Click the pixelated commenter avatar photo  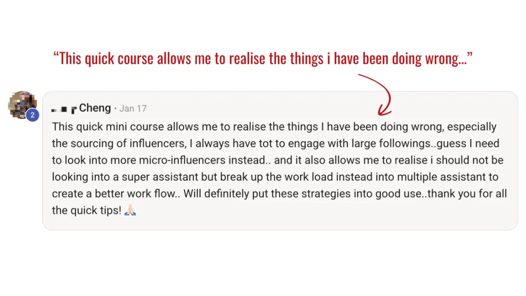click(21, 104)
